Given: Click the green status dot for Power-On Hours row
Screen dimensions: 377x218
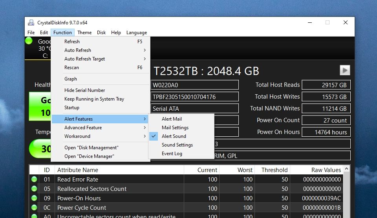Looking at the screenshot, I should click(34, 198).
